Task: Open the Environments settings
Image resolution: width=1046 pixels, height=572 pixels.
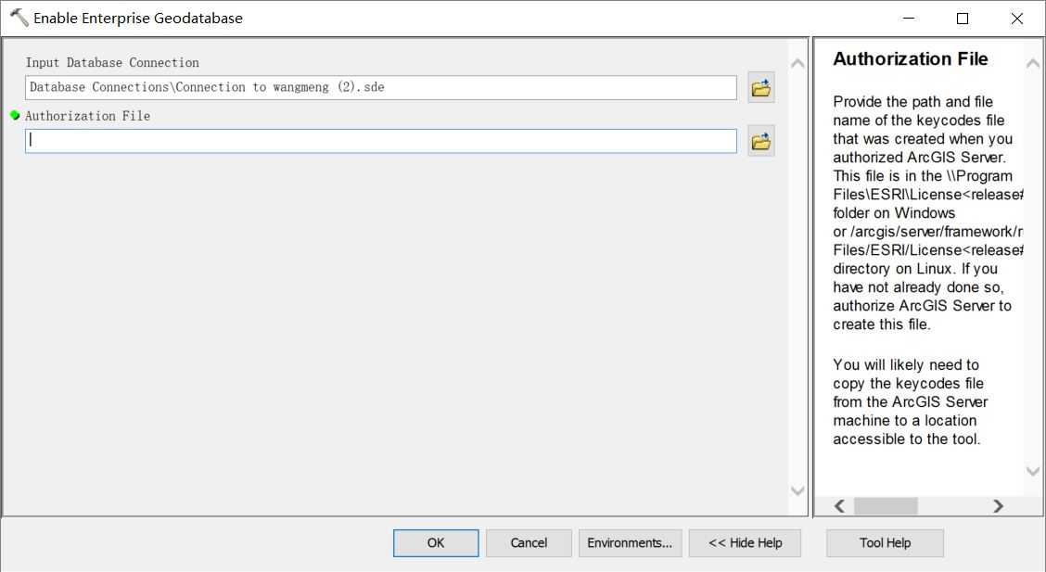Action: click(x=630, y=542)
